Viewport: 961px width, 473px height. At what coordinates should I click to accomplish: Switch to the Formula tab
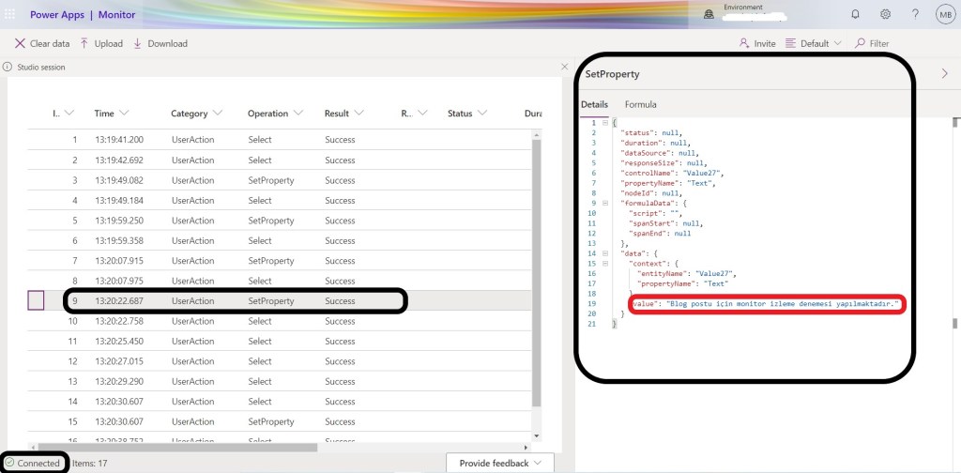point(641,104)
